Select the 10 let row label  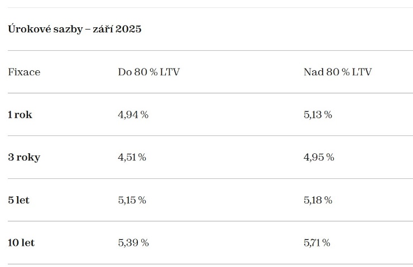(21, 242)
